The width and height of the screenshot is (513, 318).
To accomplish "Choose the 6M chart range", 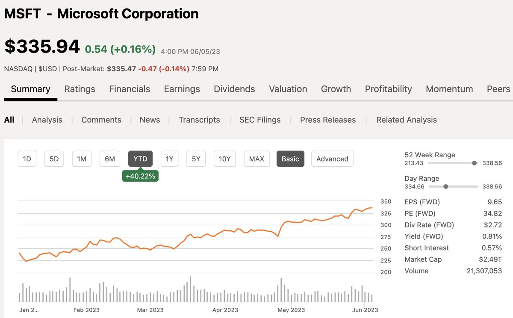I will 110,159.
